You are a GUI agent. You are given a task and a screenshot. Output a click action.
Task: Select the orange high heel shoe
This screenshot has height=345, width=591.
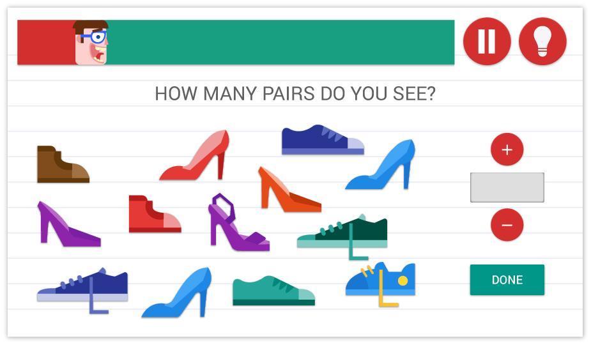point(289,189)
